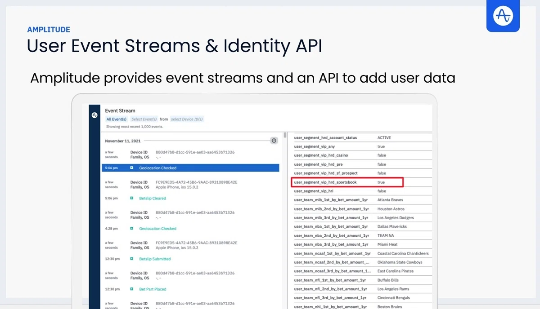The height and width of the screenshot is (309, 540).
Task: Select user_team_mlb_3rd_by_bet_amount_1yr property
Action: (x=331, y=218)
